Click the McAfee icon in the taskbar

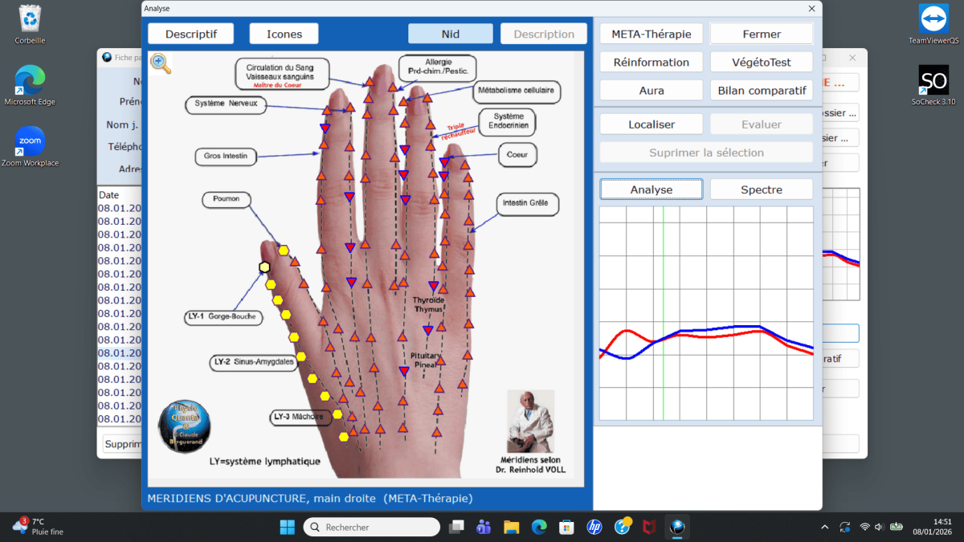[x=648, y=527]
